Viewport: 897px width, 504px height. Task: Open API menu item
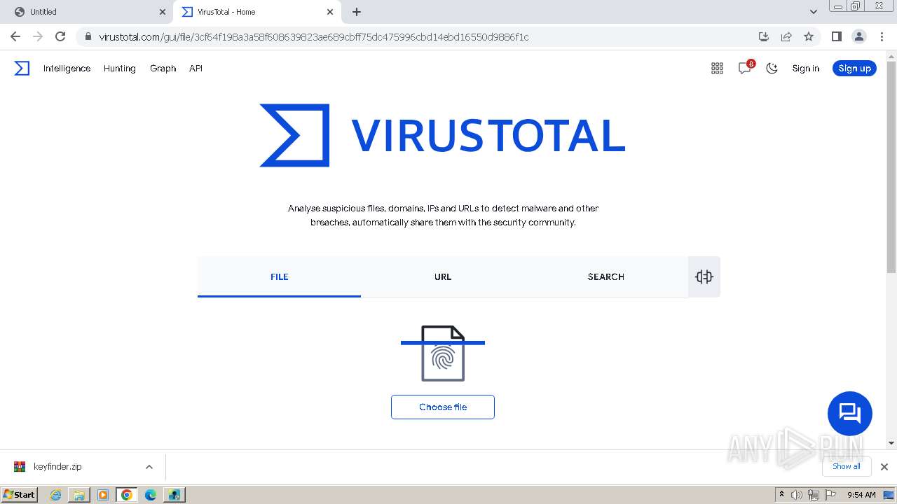[196, 68]
